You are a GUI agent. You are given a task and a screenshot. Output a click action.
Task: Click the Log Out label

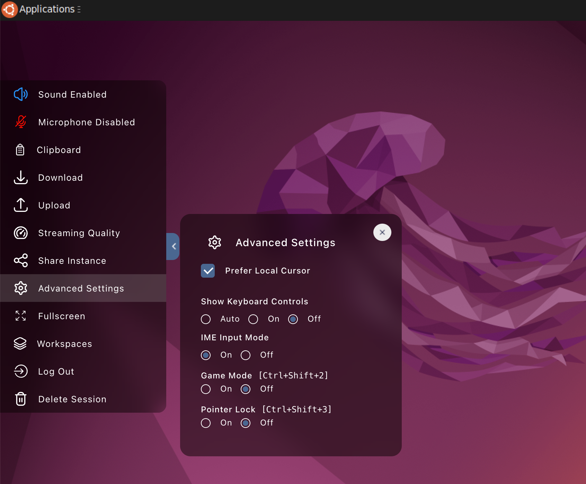pyautogui.click(x=56, y=371)
